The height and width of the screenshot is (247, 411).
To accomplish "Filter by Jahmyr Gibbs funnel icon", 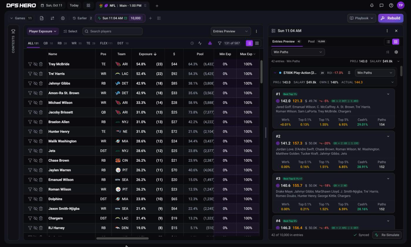I will pyautogui.click(x=30, y=83).
